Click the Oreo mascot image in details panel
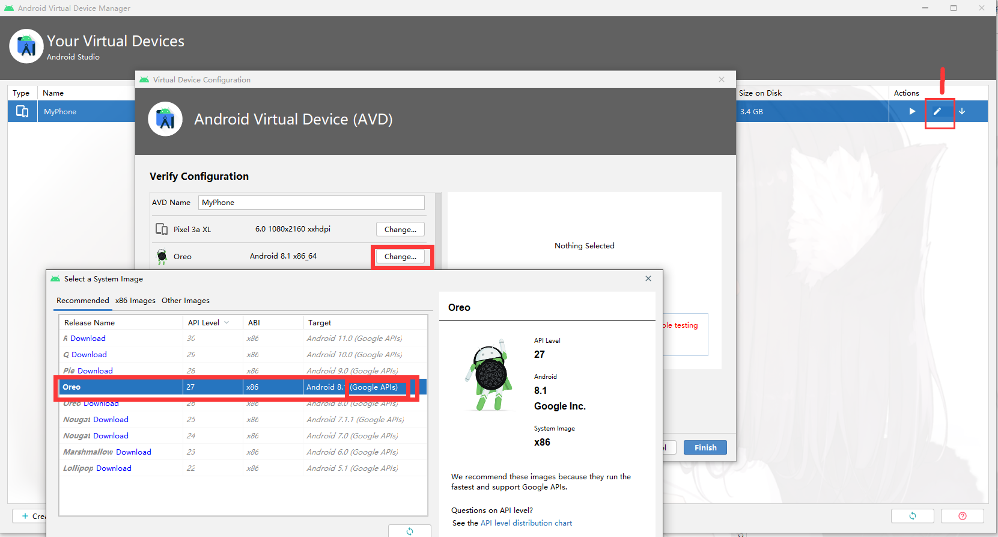Image resolution: width=998 pixels, height=537 pixels. tap(490, 375)
